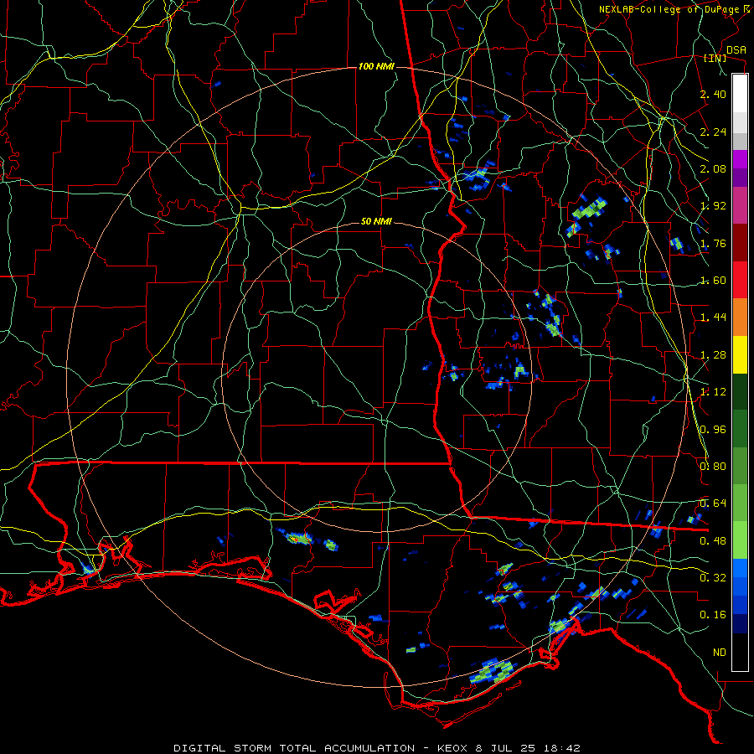754x754 pixels.
Task: Click the Digital Storm Total Accumulation caption
Action: [x=376, y=748]
